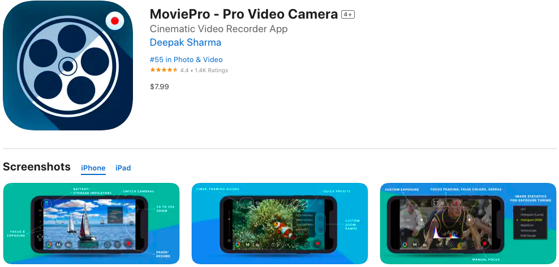Viewport: 559px width, 267px height.
Task: Open the clownfish screenshot preview
Action: [280, 224]
